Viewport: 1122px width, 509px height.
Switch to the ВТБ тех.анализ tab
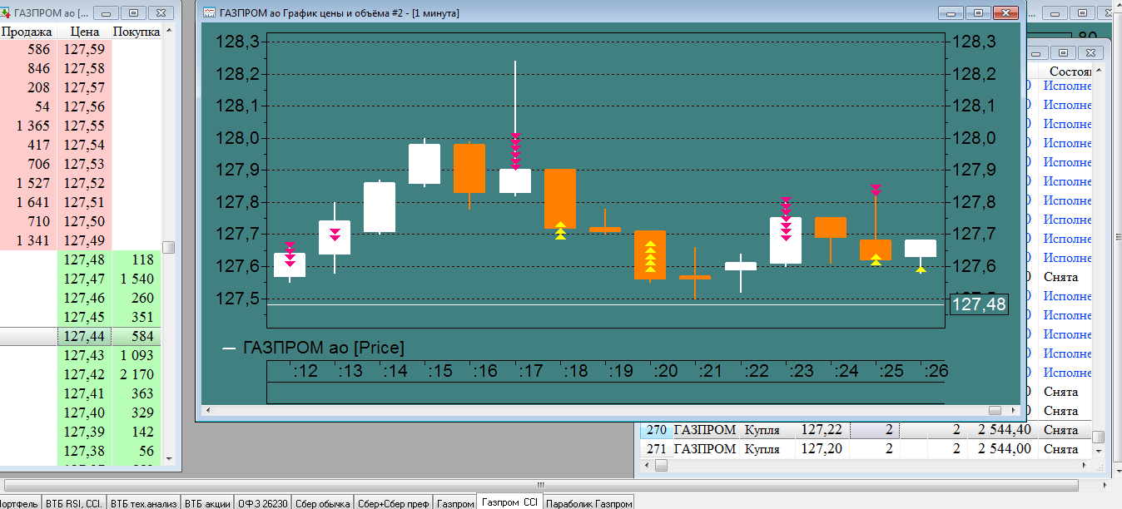click(x=144, y=502)
